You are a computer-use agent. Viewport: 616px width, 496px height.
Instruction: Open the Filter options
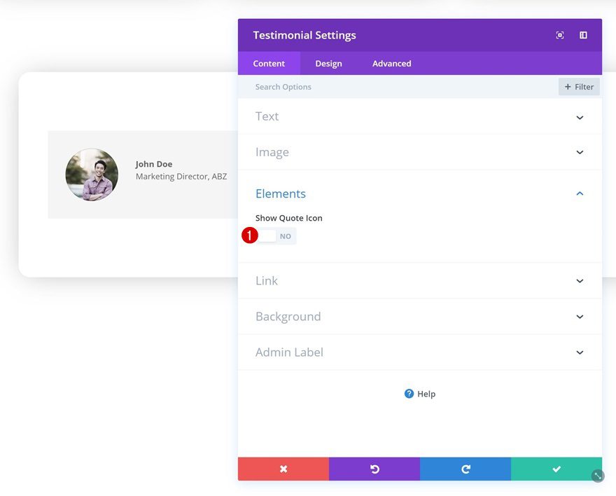click(x=578, y=86)
